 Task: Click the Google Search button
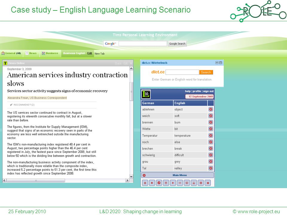click(177, 44)
